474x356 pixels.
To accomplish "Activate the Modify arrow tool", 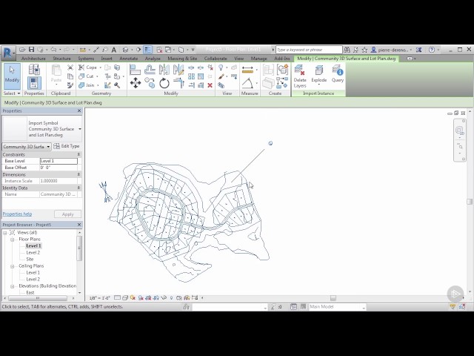I will point(12,76).
